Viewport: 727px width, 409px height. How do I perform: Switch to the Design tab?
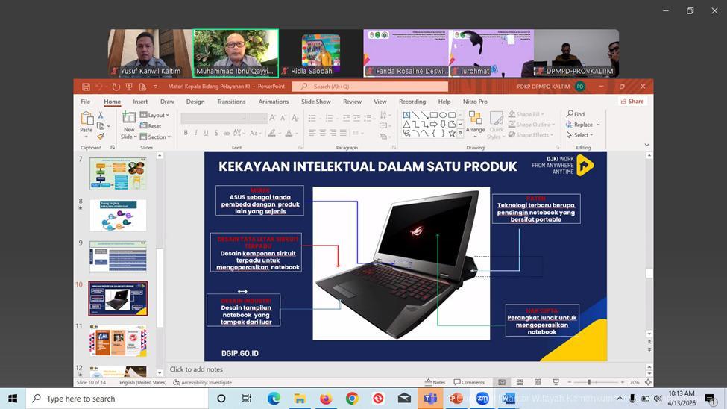195,102
